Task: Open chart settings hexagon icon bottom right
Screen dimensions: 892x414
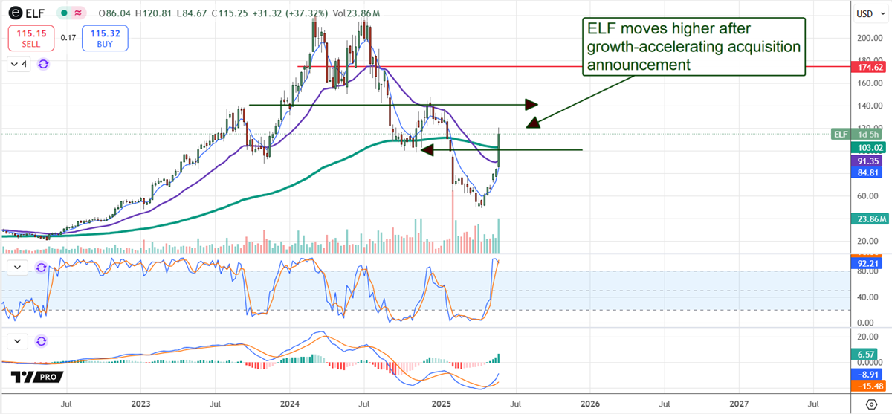Action: (x=871, y=403)
